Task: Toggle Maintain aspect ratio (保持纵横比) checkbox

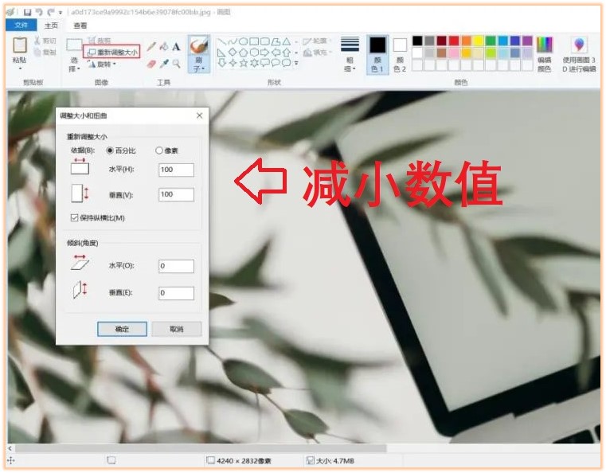Action: point(74,217)
